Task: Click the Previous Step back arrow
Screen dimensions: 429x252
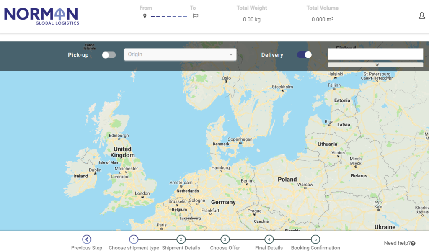Action: click(87, 239)
